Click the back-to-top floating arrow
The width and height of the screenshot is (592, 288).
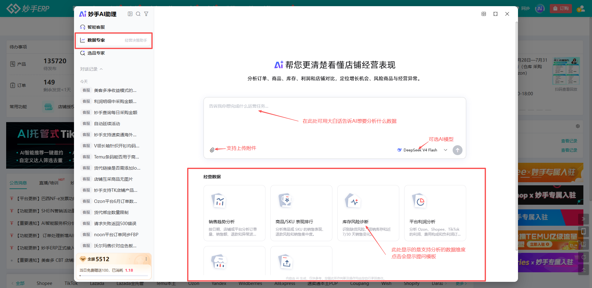[583, 269]
